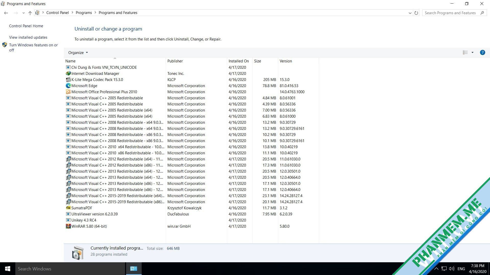The width and height of the screenshot is (490, 275).
Task: Change view with the view layout icon
Action: point(465,52)
